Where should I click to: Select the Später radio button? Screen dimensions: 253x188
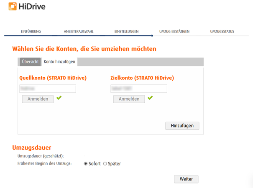coord(105,164)
